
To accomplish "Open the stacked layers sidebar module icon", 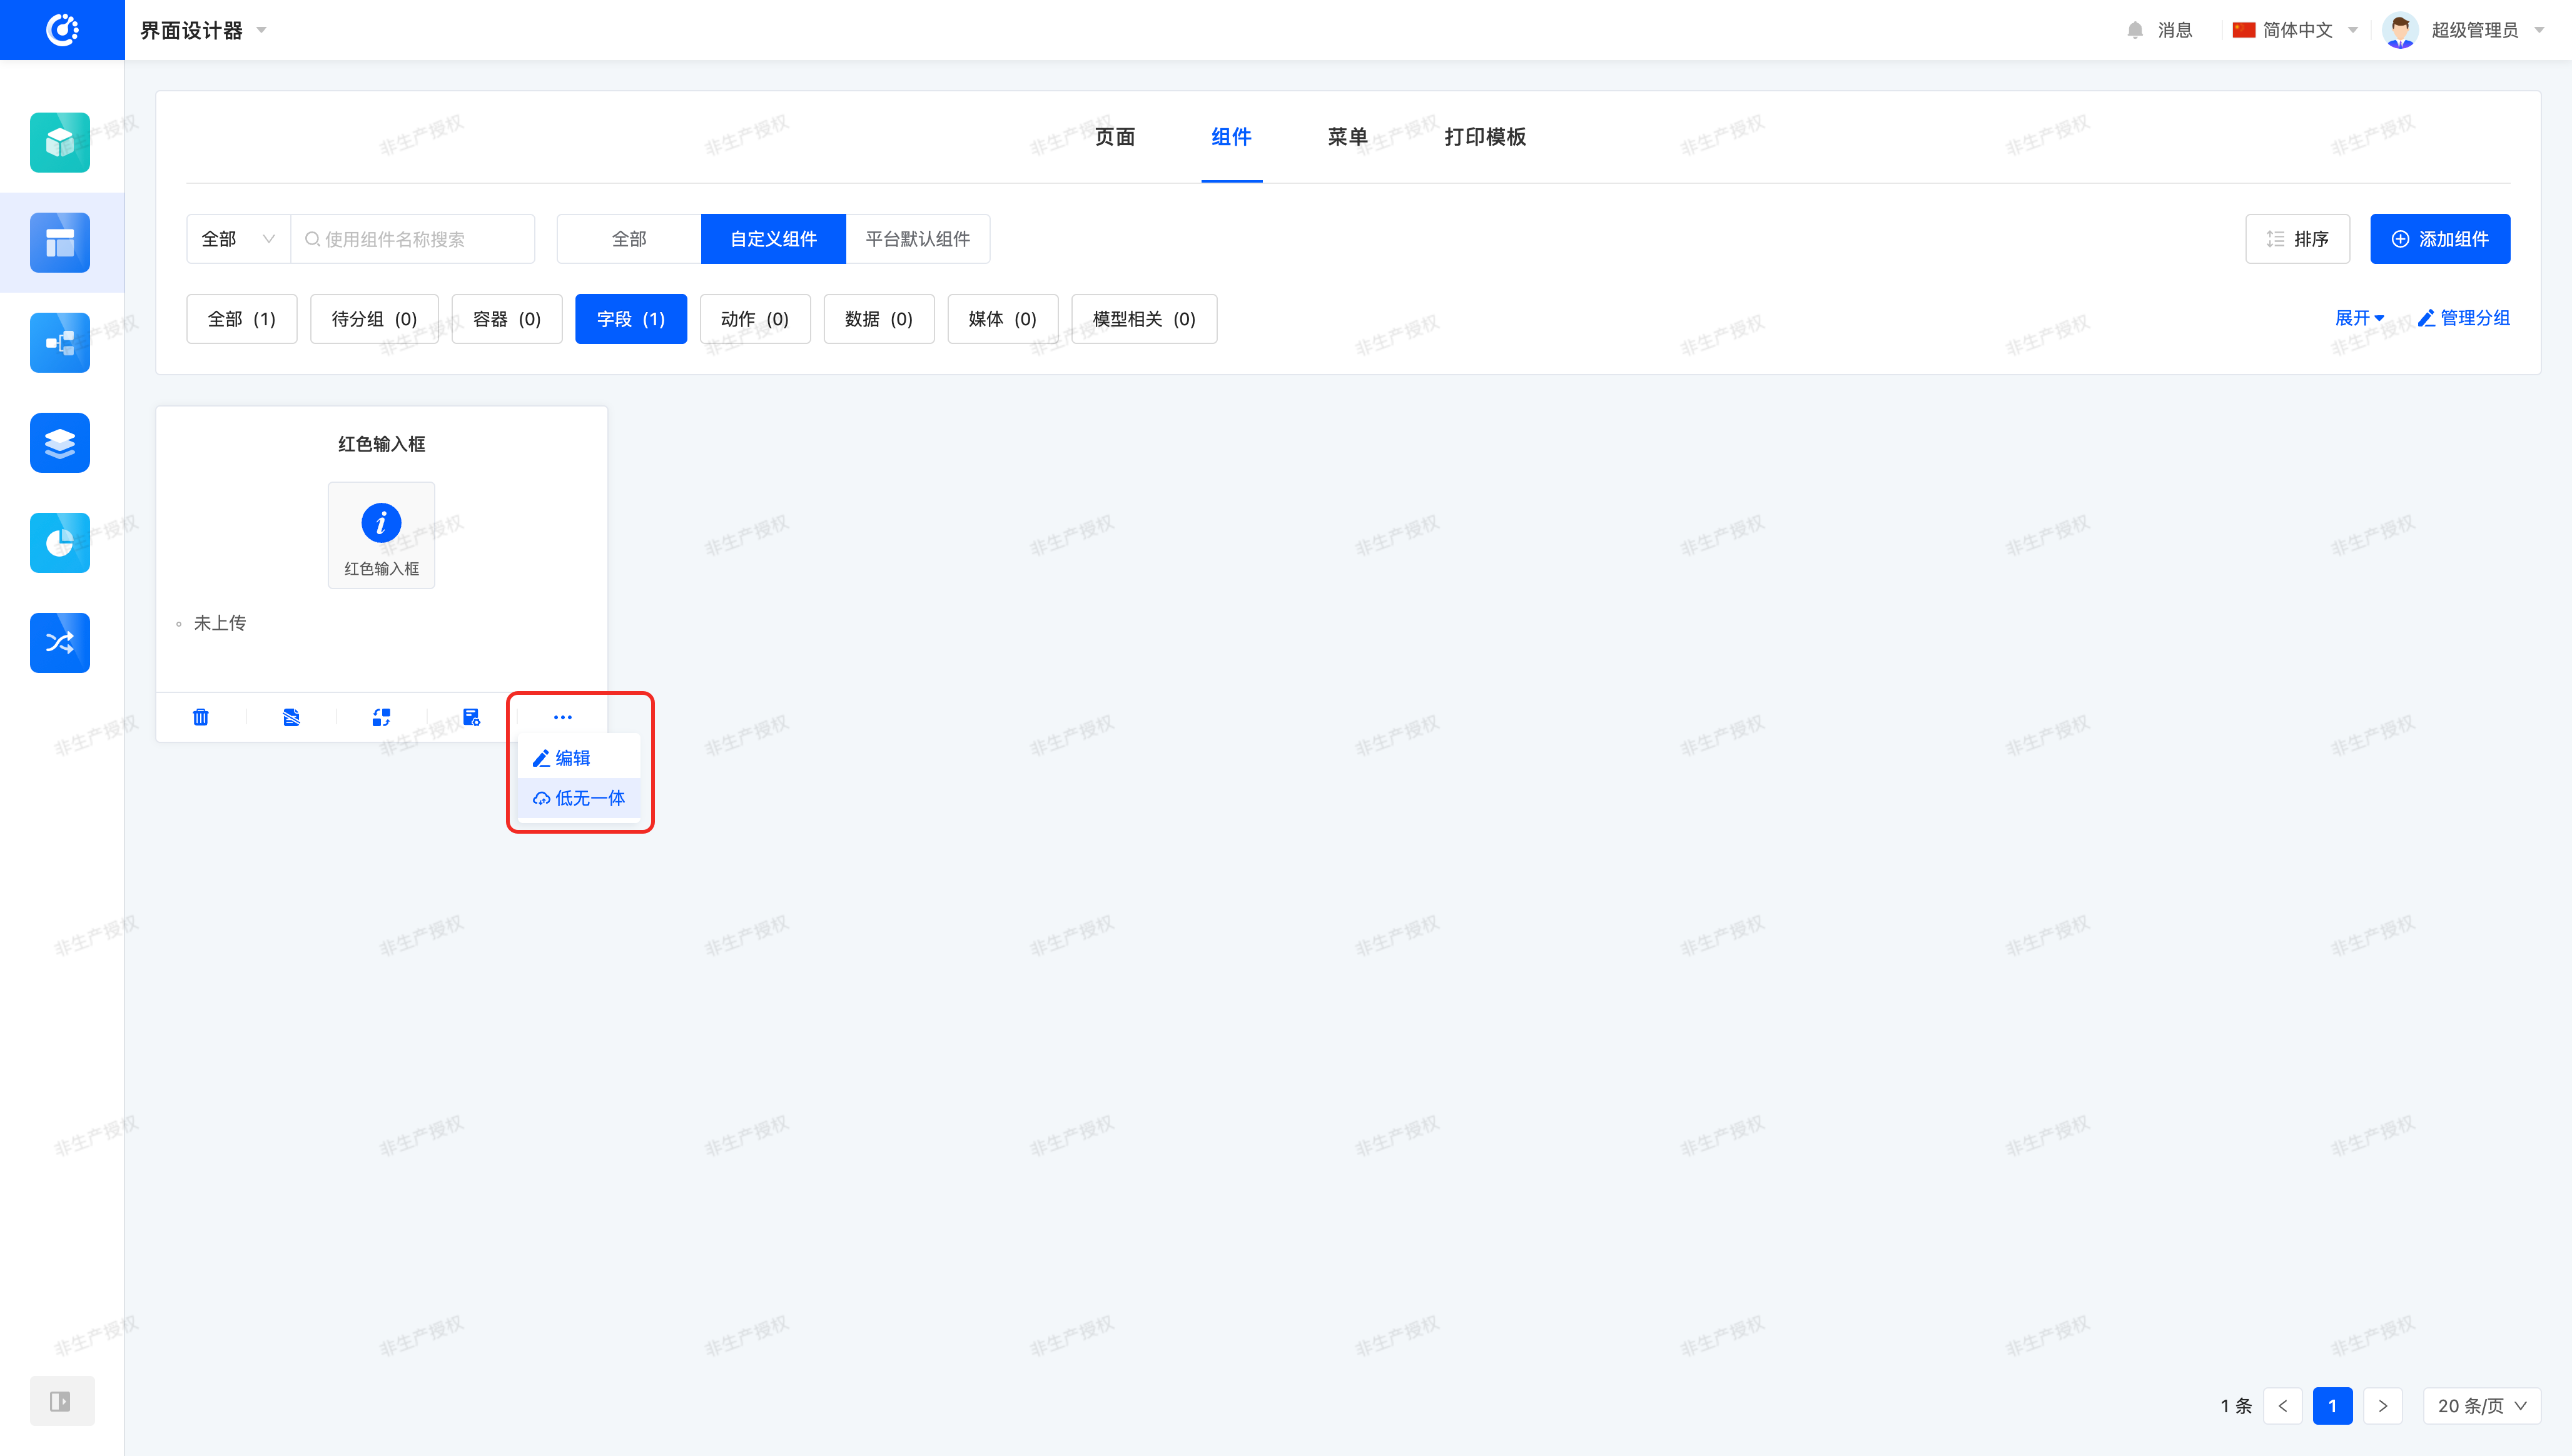I will (60, 442).
